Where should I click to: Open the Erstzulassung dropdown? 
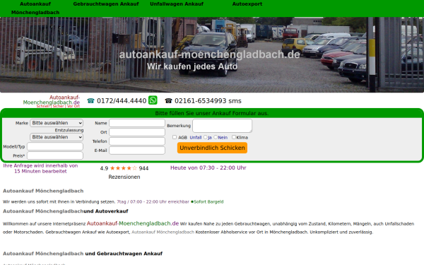[57, 137]
